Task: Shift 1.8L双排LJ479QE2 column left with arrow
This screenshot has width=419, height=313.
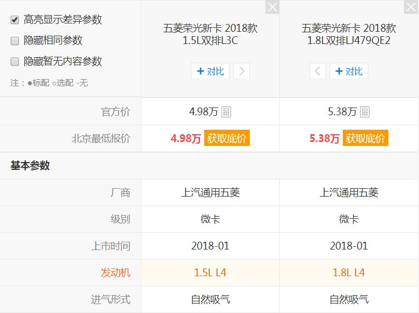Action: (x=318, y=71)
